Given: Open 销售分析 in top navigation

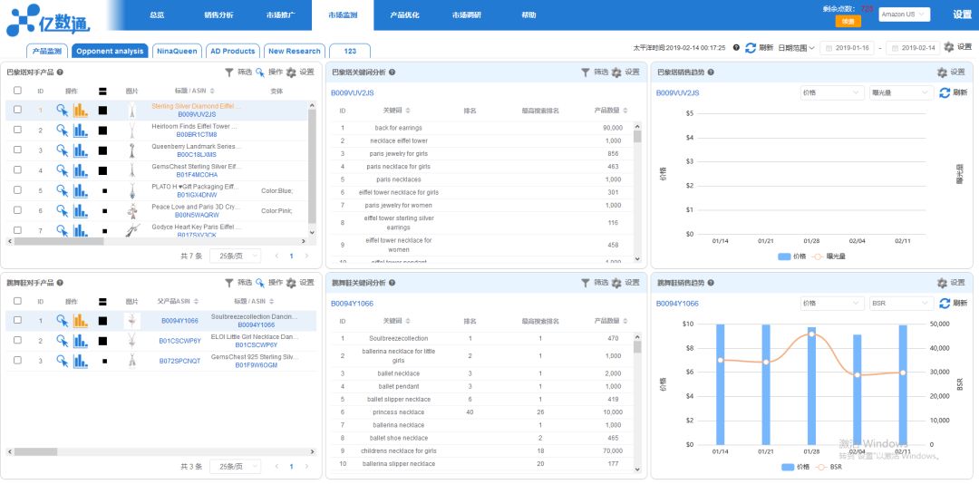Looking at the screenshot, I should click(x=218, y=15).
